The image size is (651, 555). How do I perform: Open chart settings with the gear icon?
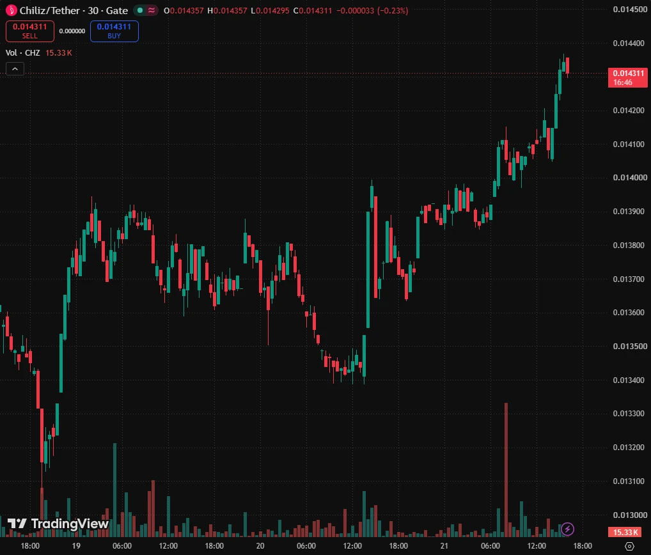click(629, 546)
